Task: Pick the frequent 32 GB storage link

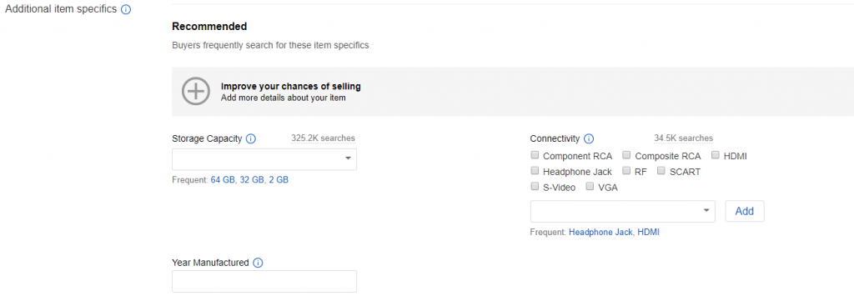Action: coord(252,179)
